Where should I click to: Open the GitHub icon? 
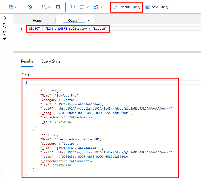pos(58,7)
